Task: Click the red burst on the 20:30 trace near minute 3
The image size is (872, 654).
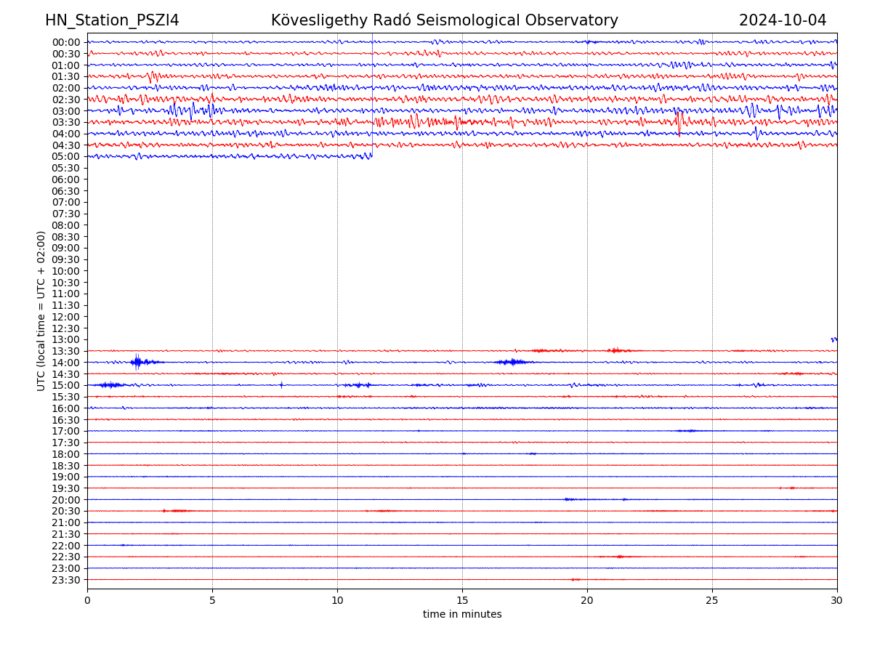Action: (x=176, y=511)
